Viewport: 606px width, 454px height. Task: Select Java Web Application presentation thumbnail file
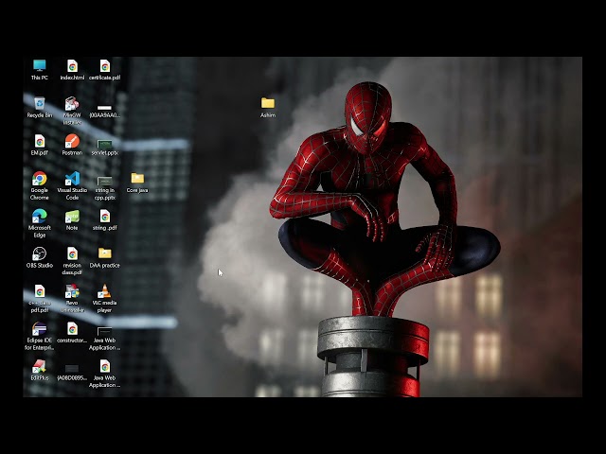(105, 339)
